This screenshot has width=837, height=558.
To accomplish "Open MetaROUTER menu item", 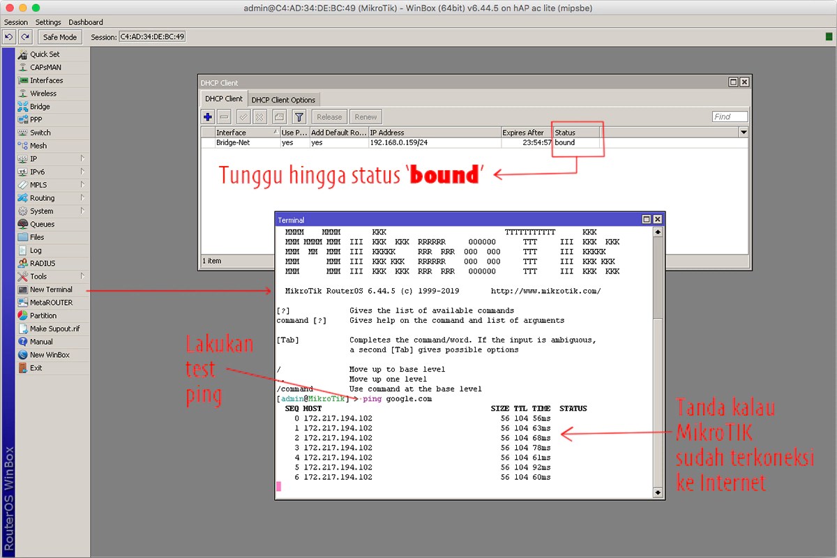I will tap(53, 303).
